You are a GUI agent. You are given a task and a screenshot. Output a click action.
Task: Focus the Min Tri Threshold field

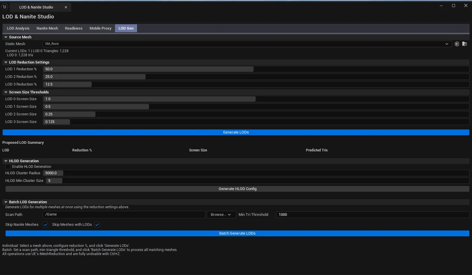[373, 215]
